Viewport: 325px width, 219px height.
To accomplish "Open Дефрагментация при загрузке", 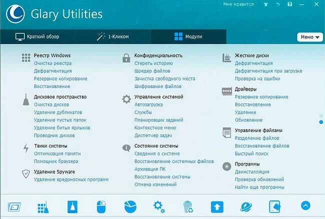I will (268, 71).
